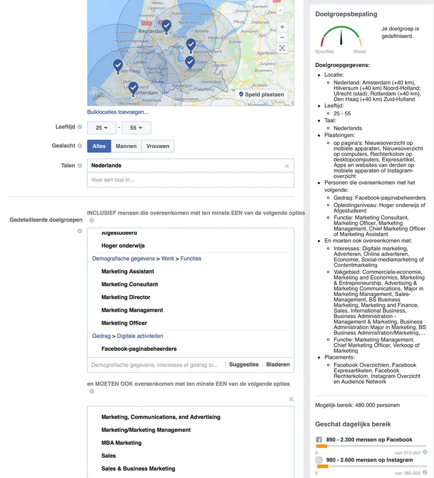The image size is (434, 478).
Task: Open the Demografische gegevens breadcrumb link
Action: coord(124,259)
